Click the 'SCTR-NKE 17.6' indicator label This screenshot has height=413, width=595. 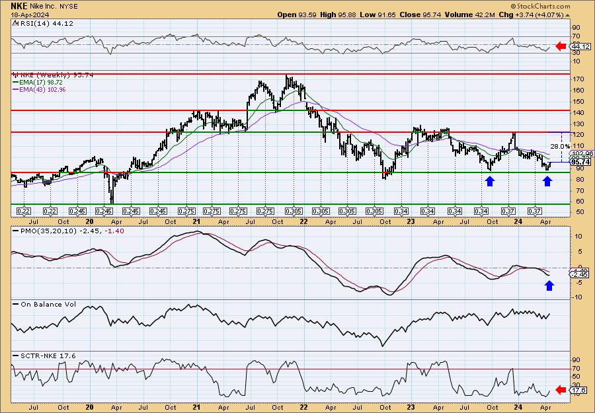pyautogui.click(x=48, y=356)
